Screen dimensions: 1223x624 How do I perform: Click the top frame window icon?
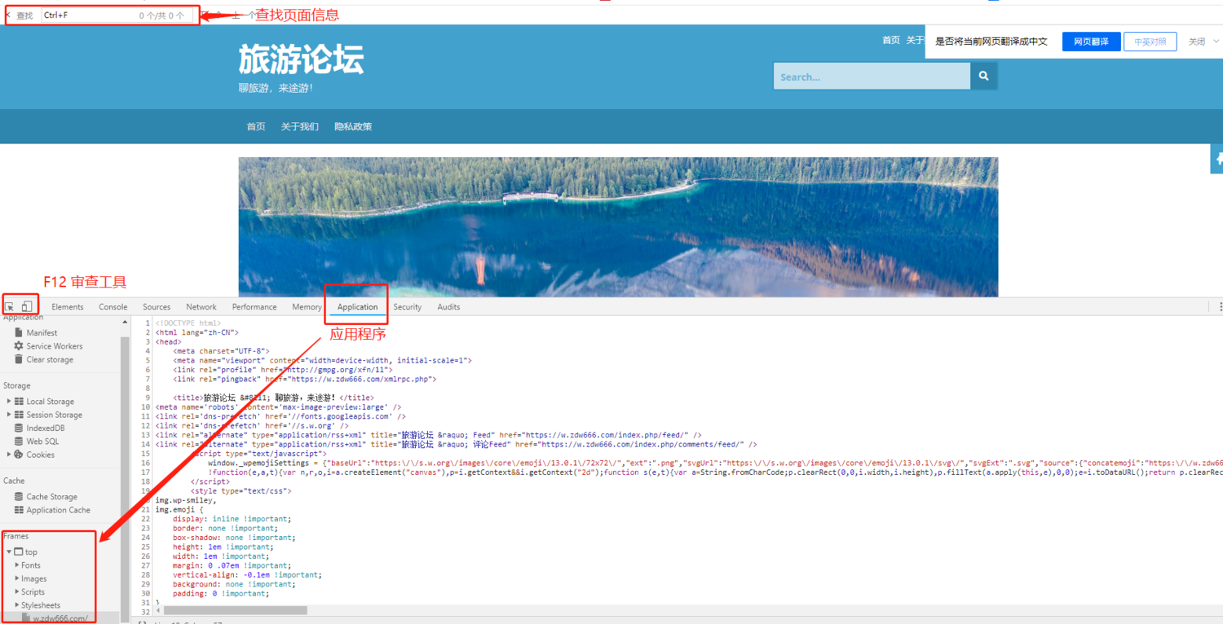pyautogui.click(x=19, y=551)
